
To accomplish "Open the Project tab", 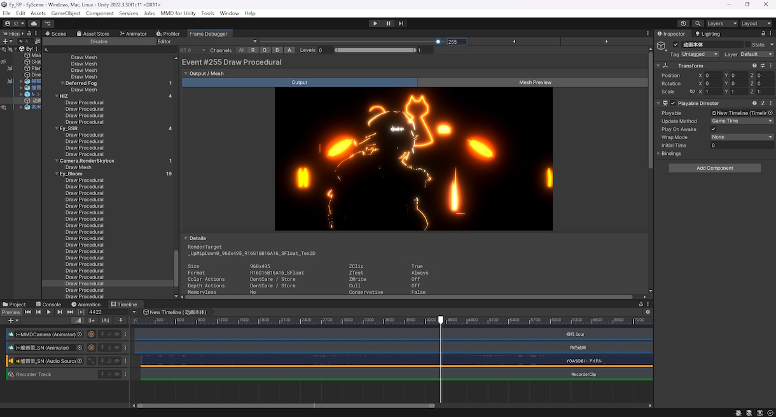I will 14,304.
